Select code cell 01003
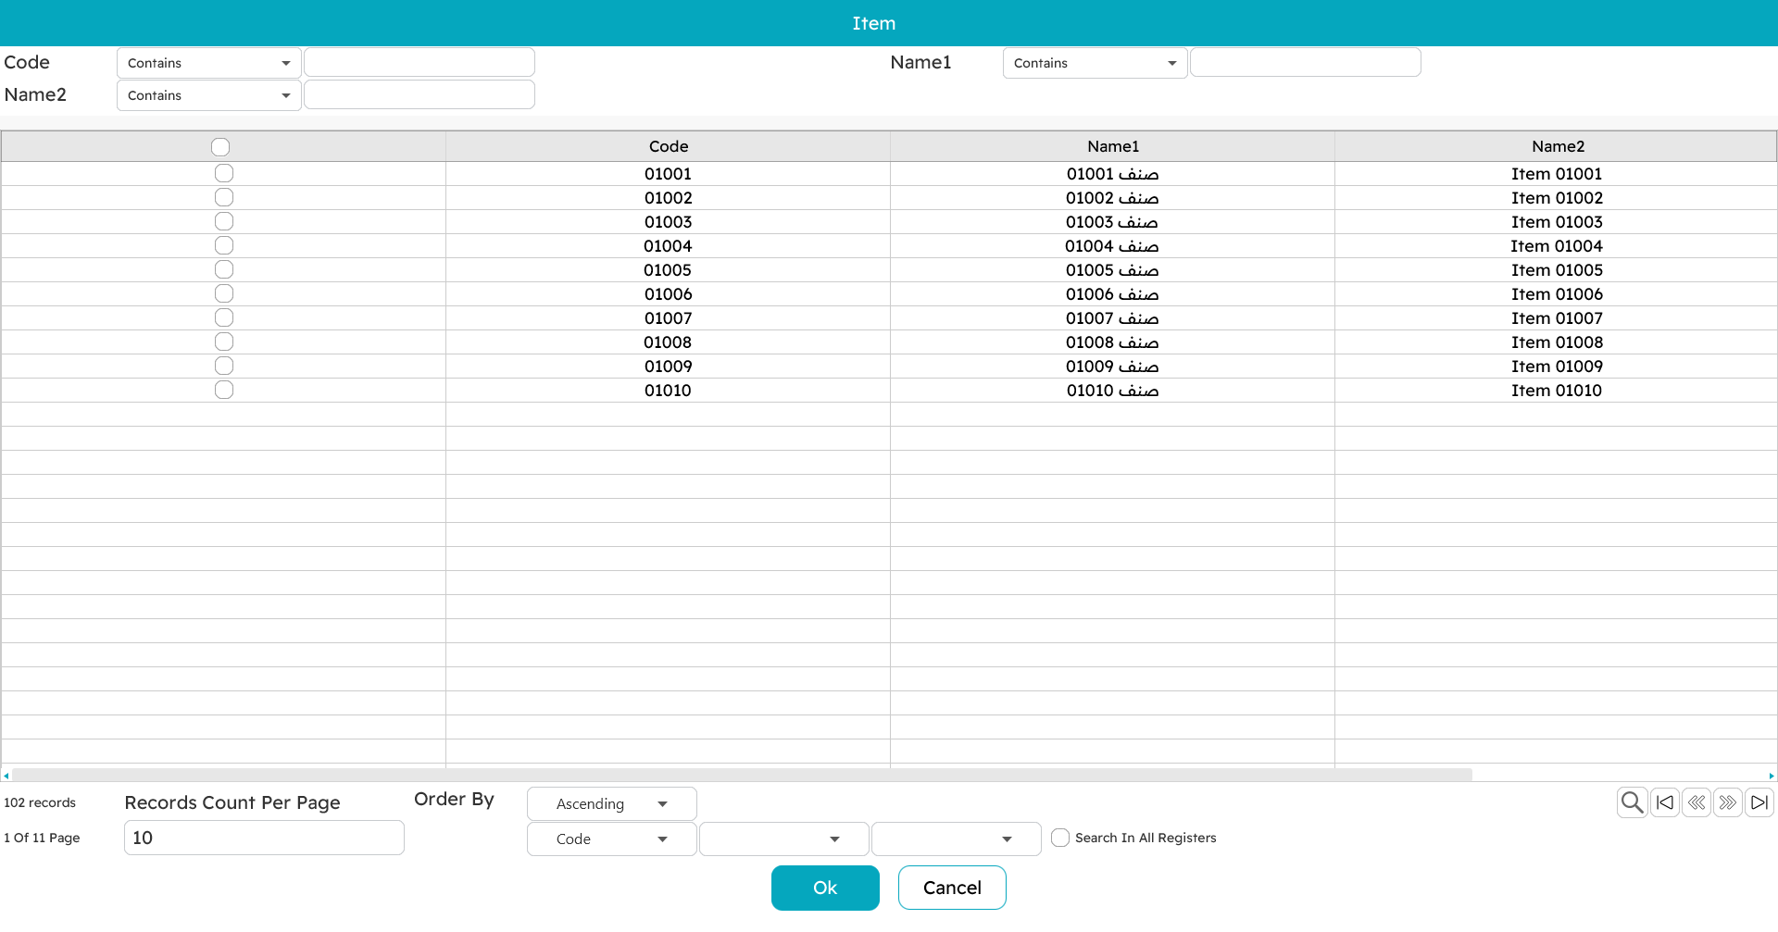This screenshot has width=1778, height=932. (x=669, y=222)
